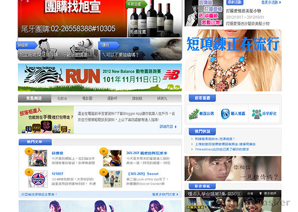Open the London Hearts article thumbnail
The image size is (298, 212).
point(38,179)
